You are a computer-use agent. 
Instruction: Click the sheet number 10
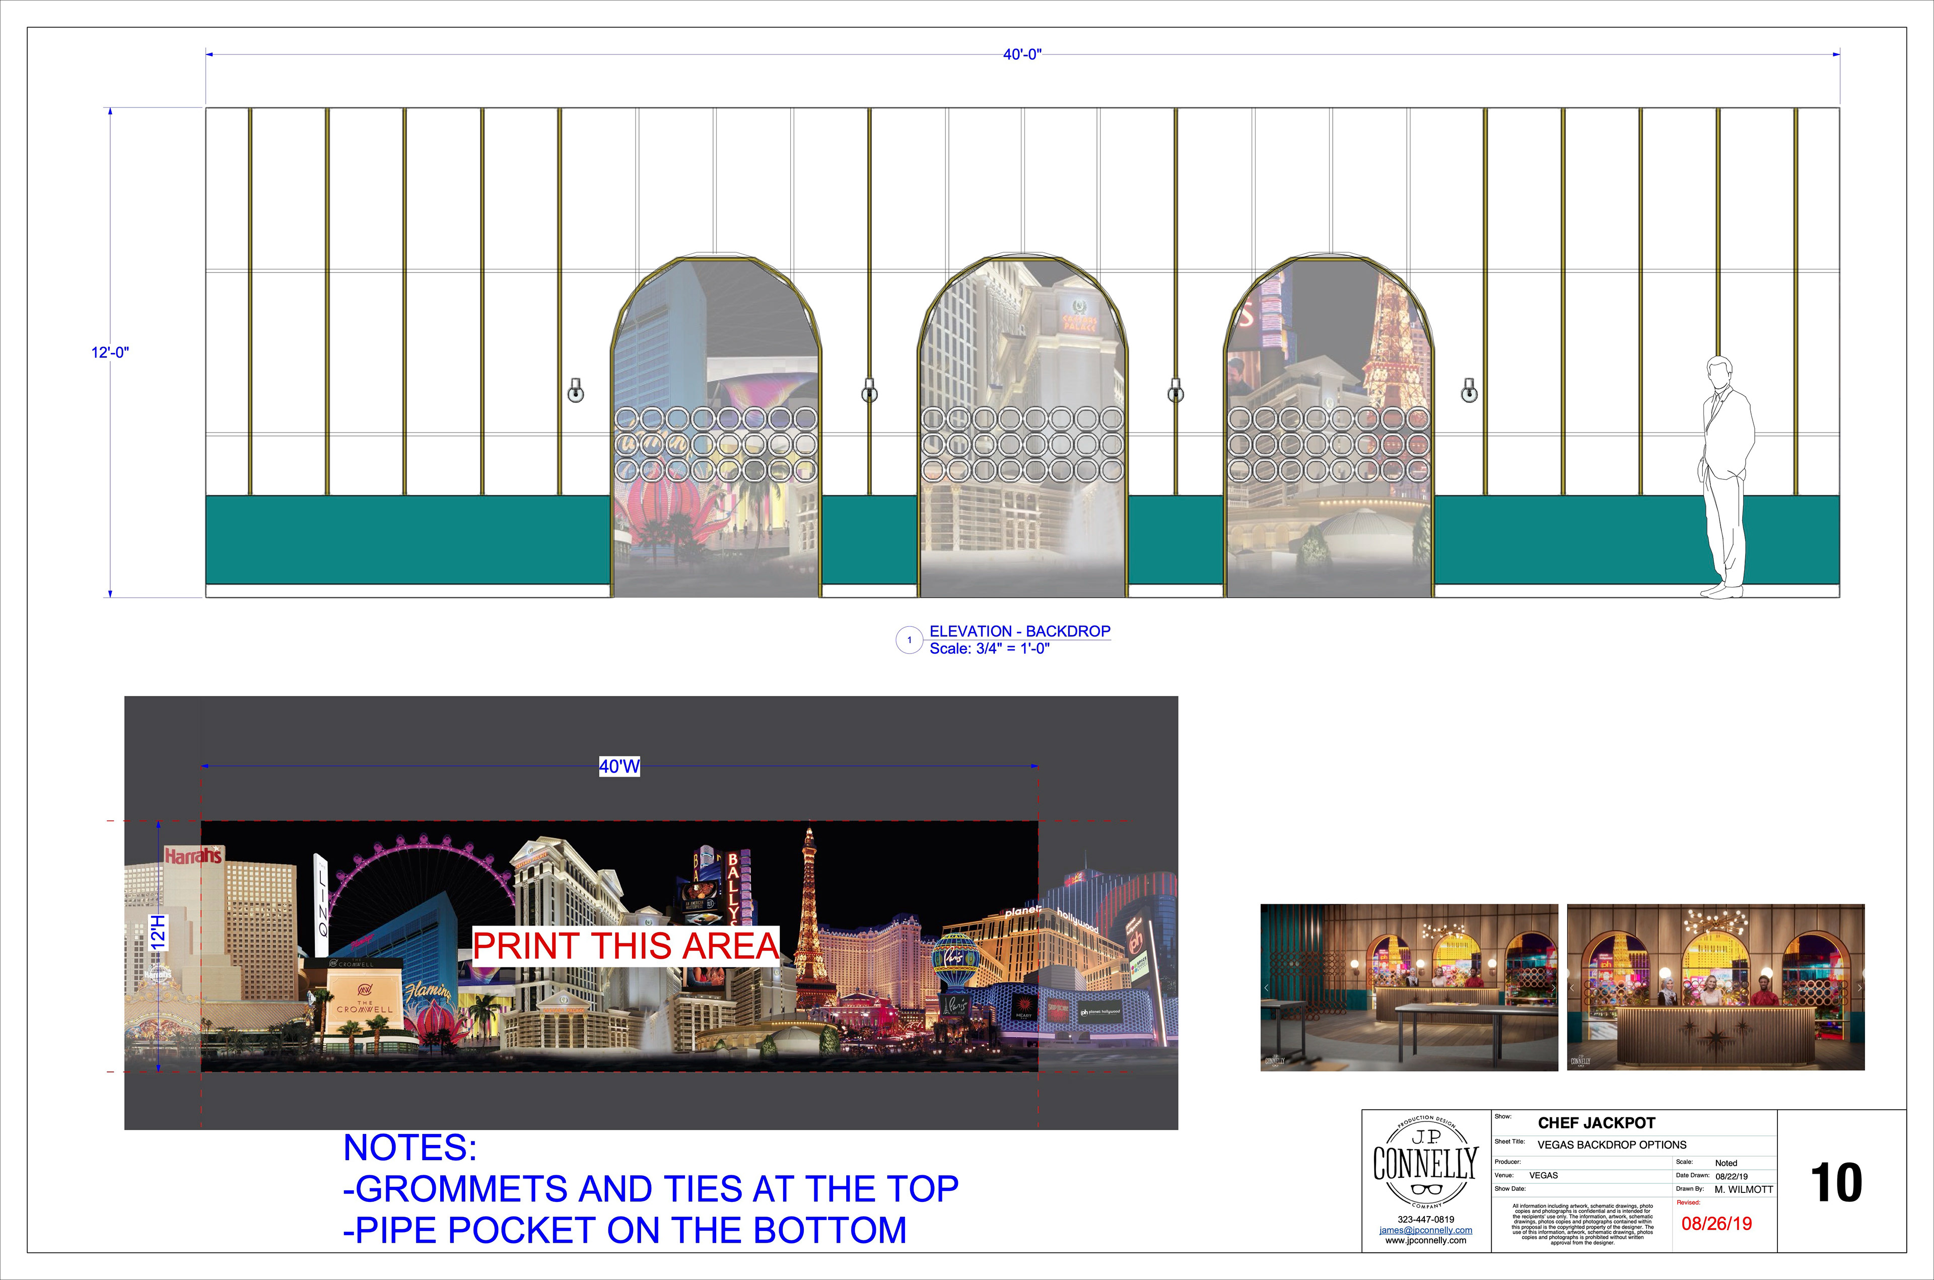[1836, 1183]
